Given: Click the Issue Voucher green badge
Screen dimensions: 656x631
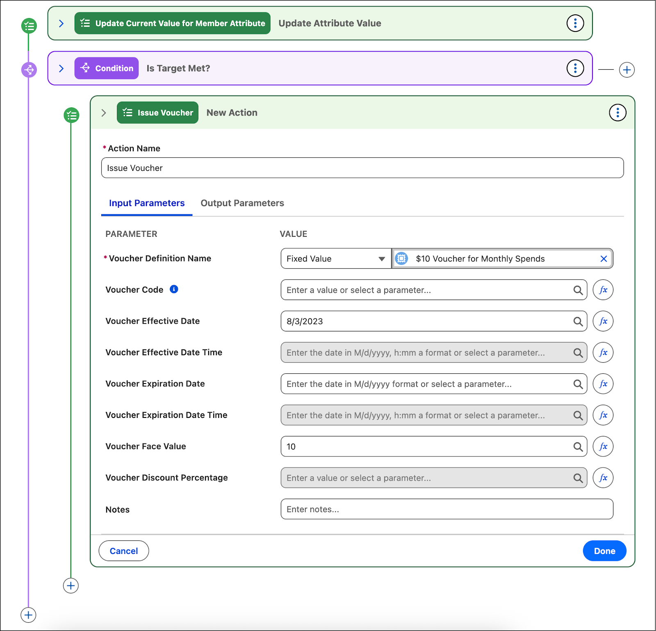Looking at the screenshot, I should click(x=157, y=113).
